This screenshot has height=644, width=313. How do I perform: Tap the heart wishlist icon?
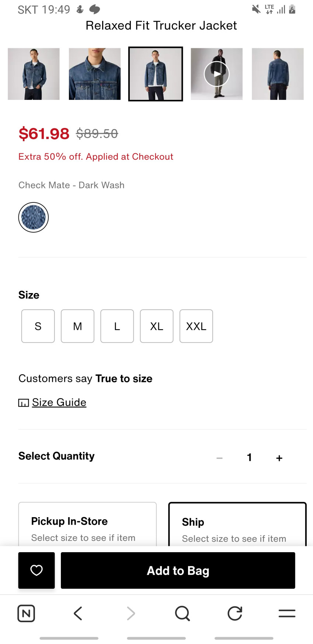[36, 570]
